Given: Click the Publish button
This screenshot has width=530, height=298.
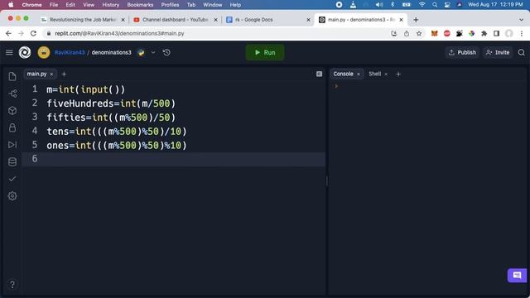Looking at the screenshot, I should tap(462, 52).
